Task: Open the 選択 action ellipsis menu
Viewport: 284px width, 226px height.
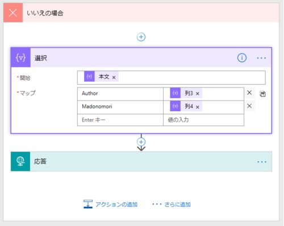Action: click(261, 58)
